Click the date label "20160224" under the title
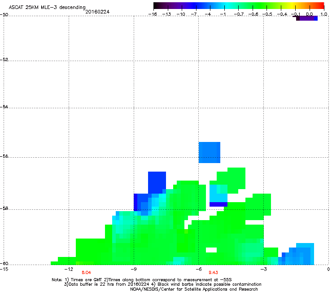The width and height of the screenshot is (332, 292). 97,12
